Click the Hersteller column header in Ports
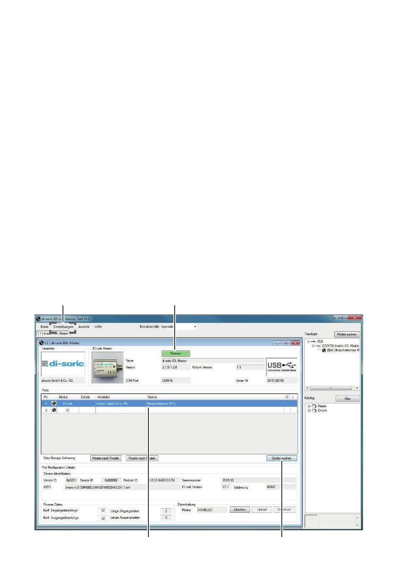 tap(104, 397)
